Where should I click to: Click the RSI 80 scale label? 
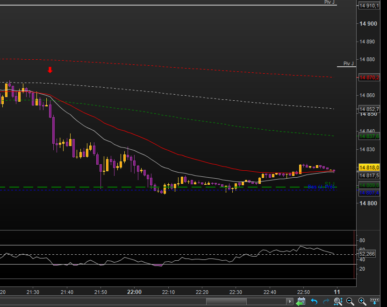pos(362,240)
